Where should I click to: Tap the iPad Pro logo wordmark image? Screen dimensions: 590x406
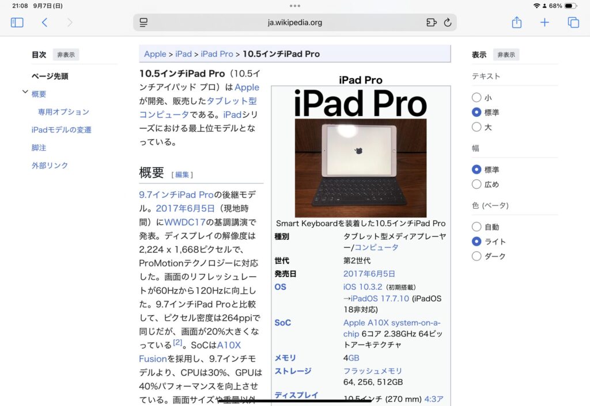(x=361, y=104)
